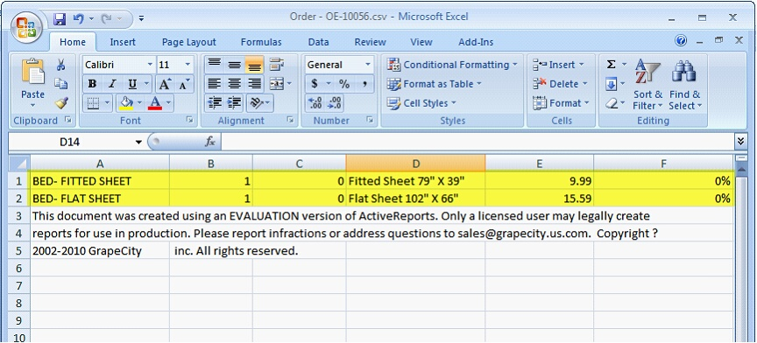Increase cell indent
757x343 pixels.
point(235,102)
